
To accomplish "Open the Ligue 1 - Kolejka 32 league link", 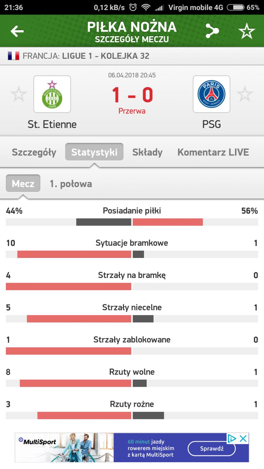I will click(x=106, y=56).
